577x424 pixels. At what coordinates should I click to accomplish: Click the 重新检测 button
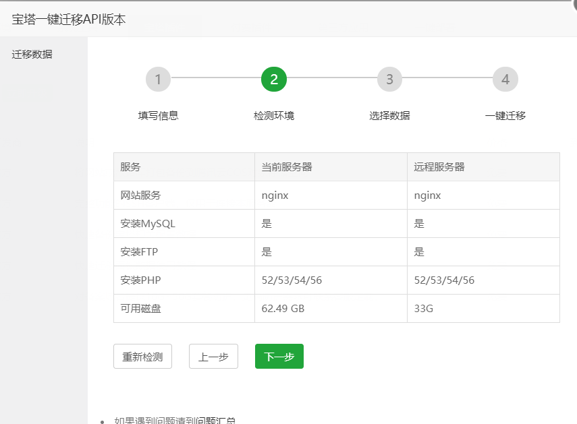coord(142,356)
